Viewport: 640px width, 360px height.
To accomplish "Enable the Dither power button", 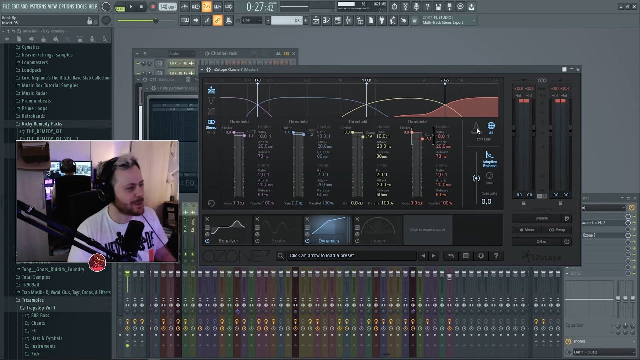I will click(x=567, y=241).
